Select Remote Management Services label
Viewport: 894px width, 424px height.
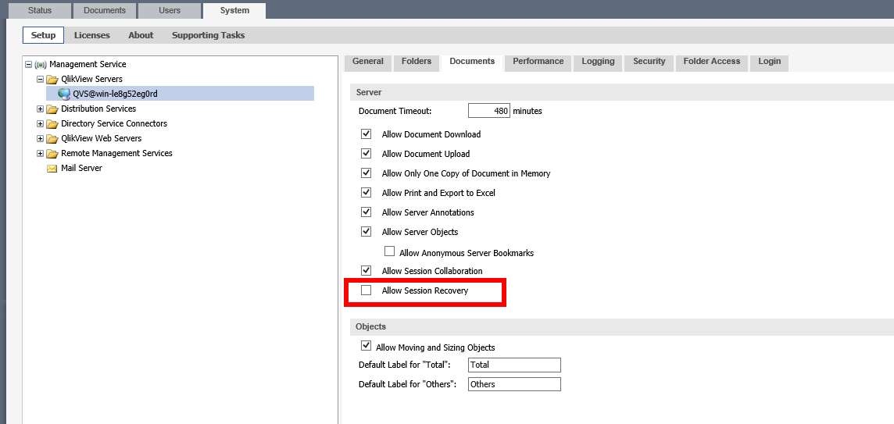tap(117, 153)
